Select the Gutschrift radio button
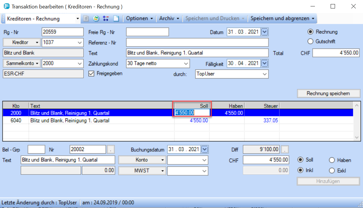Image resolution: width=363 pixels, height=208 pixels. pos(311,41)
